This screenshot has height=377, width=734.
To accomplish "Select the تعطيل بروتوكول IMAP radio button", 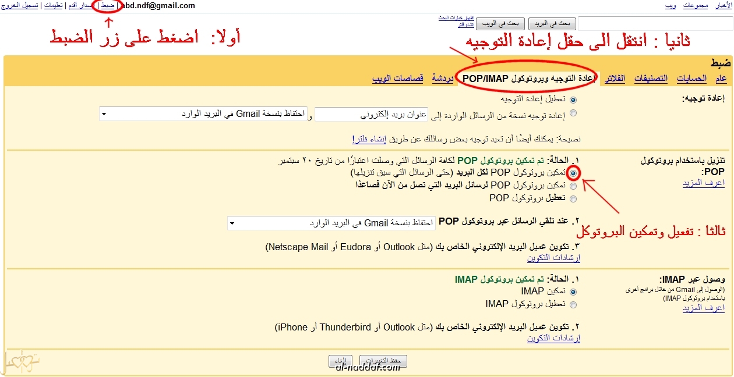I will tap(573, 304).
